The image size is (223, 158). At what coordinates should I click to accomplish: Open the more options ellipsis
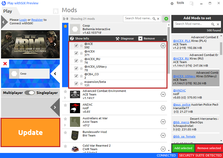164,39
